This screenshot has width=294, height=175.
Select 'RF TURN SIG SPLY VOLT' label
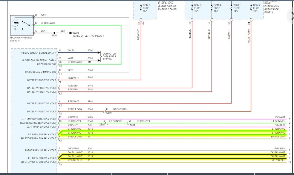(x=42, y=134)
